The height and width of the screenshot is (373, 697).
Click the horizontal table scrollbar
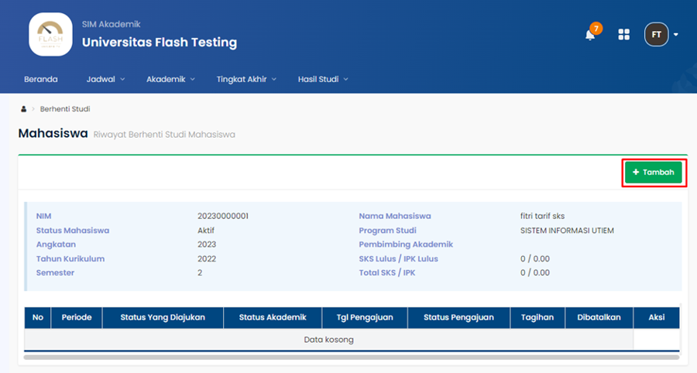[x=351, y=358]
